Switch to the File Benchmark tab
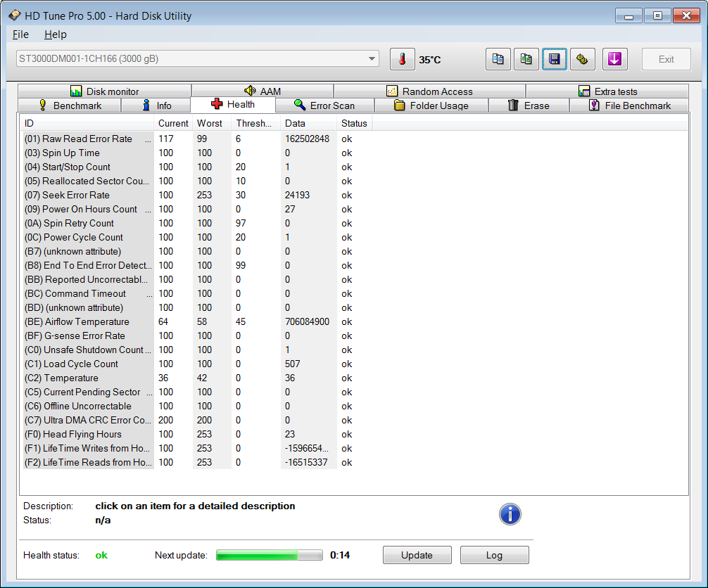 (629, 105)
